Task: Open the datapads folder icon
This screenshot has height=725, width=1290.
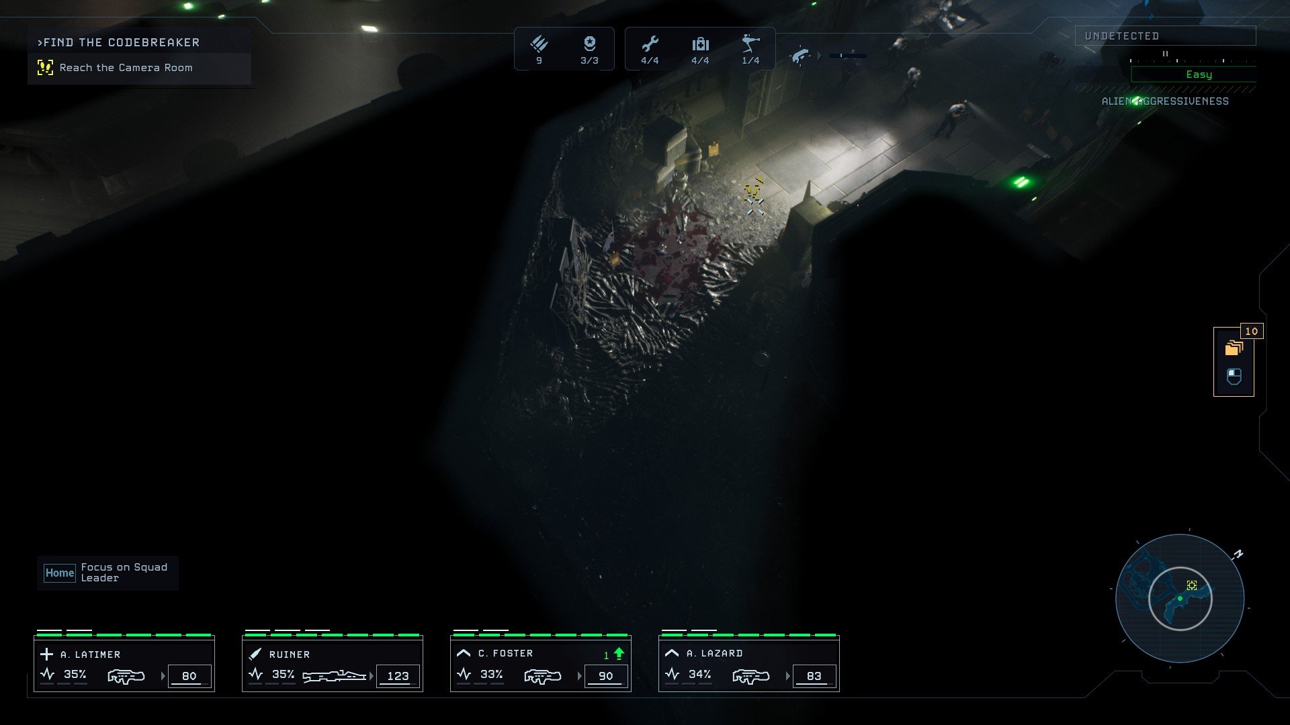Action: pyautogui.click(x=1234, y=348)
